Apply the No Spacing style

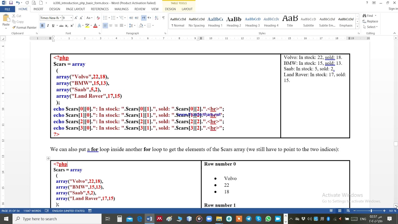point(197,22)
